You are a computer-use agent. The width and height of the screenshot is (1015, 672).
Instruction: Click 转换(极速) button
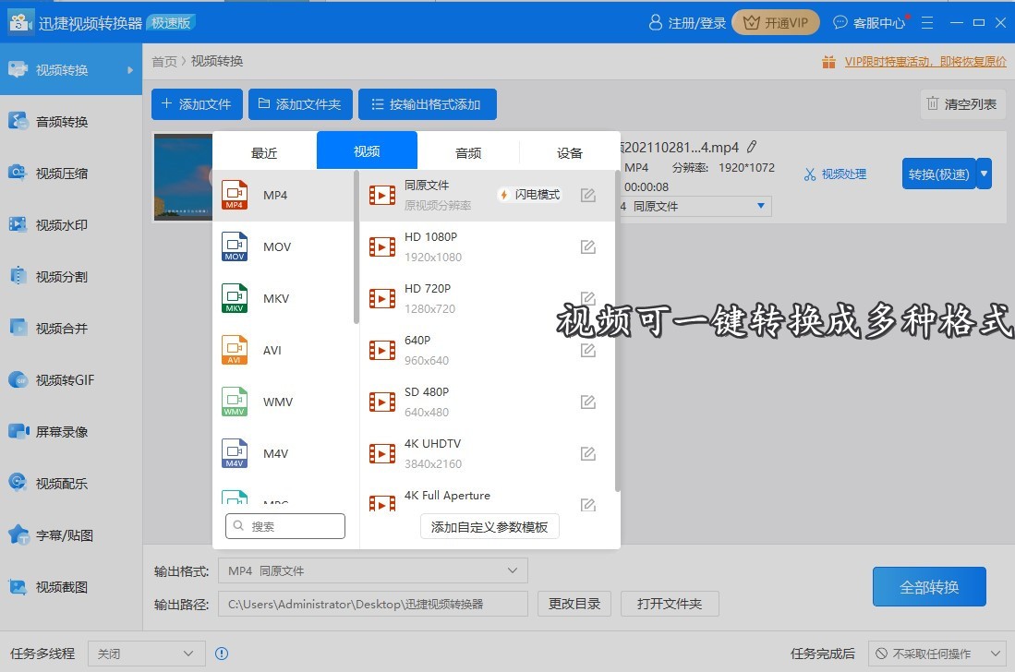pyautogui.click(x=938, y=174)
